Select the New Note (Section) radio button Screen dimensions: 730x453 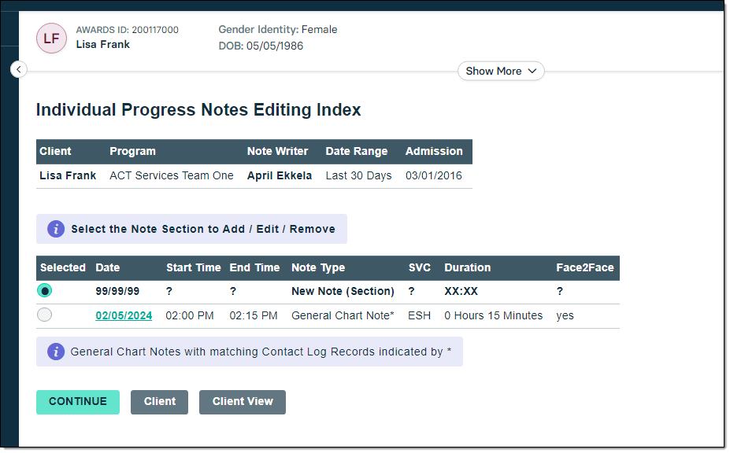[45, 291]
